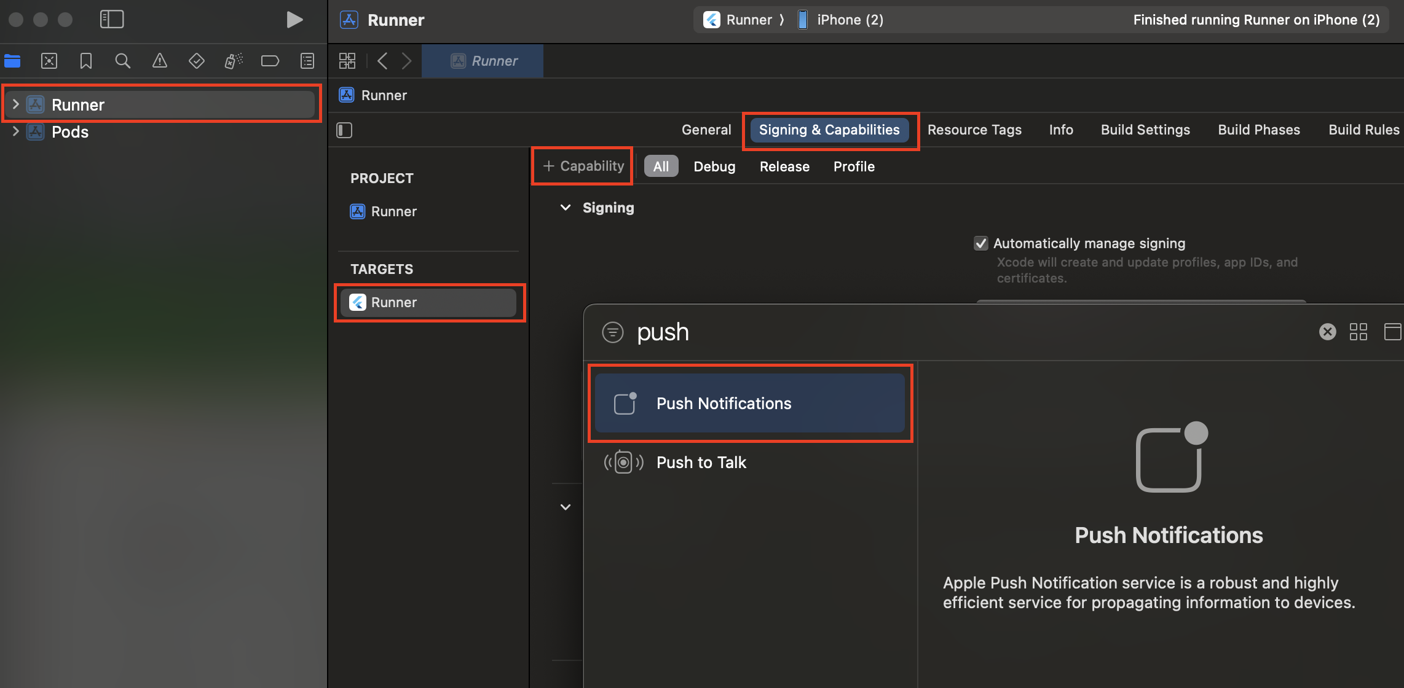
Task: Select the Push Notifications capability
Action: tap(750, 404)
